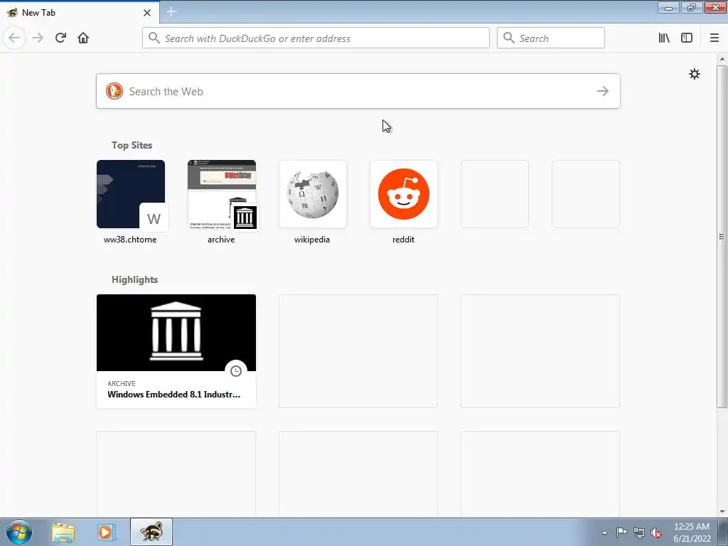Click the Highlights section heading

click(x=134, y=279)
